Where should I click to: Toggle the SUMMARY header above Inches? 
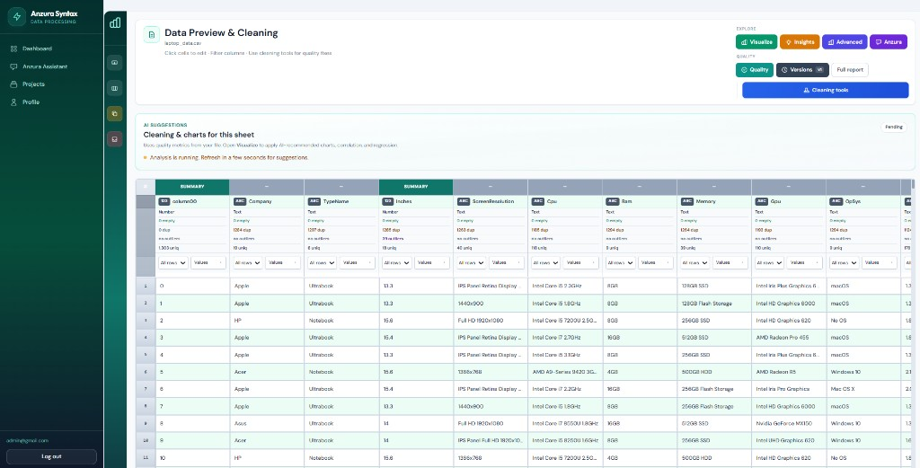coord(416,187)
